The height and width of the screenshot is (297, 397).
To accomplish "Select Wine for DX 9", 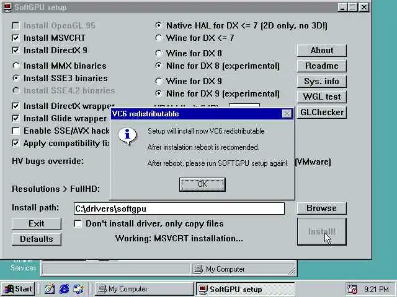I will point(159,81).
